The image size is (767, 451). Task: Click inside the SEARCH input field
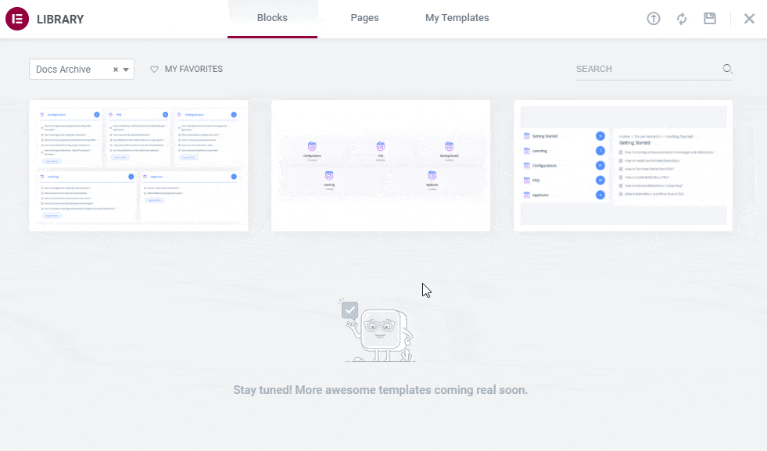coord(641,69)
